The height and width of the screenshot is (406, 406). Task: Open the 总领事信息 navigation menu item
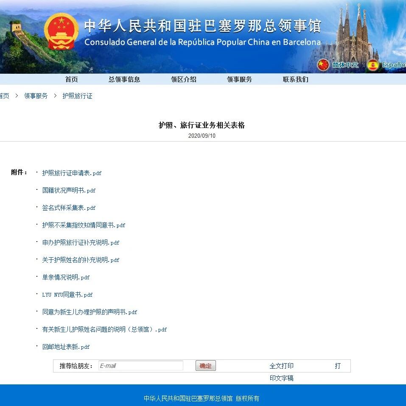pyautogui.click(x=124, y=79)
